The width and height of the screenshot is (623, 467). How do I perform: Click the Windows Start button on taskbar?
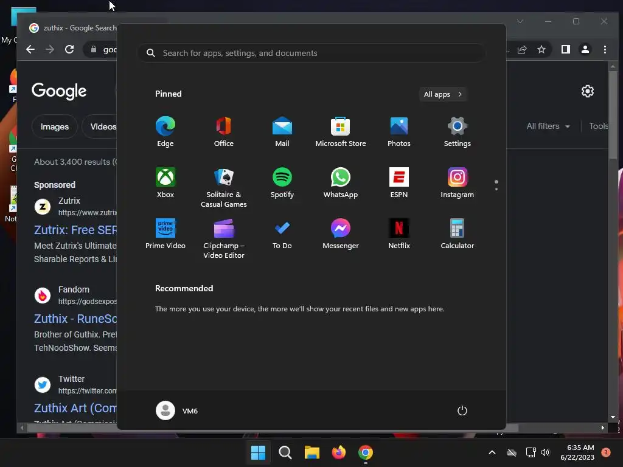tap(258, 452)
